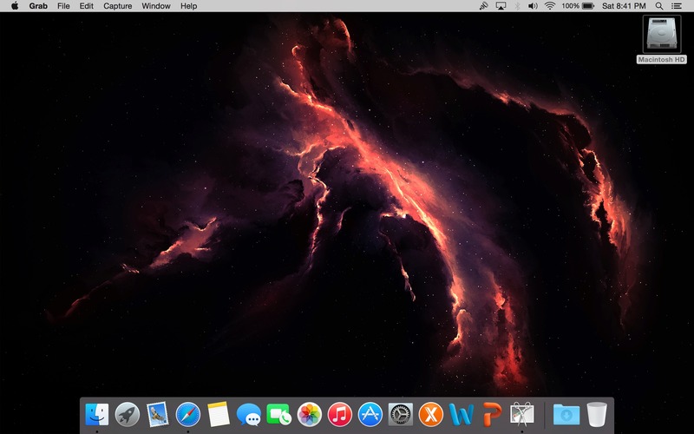
Task: Launch FaceTime from the Dock
Action: point(278,415)
